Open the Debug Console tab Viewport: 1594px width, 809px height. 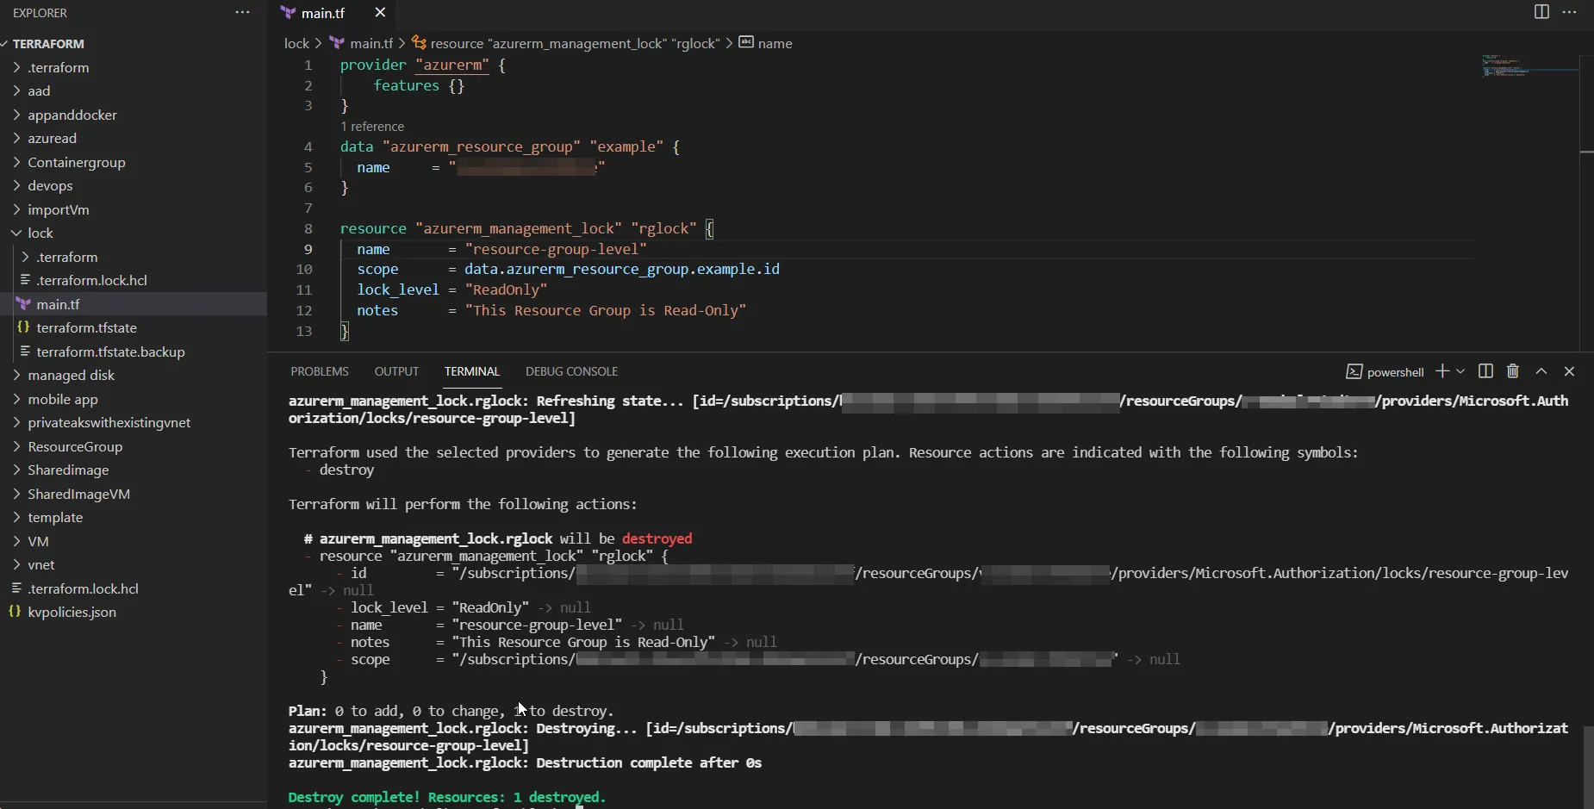tap(572, 371)
